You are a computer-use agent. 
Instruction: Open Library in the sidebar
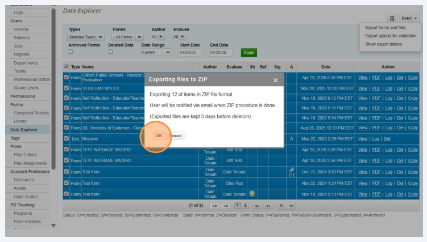coord(20,121)
